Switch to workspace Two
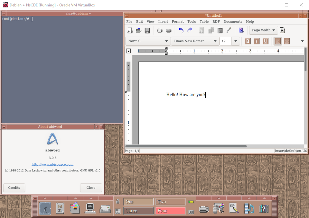309x218 pixels. click(x=170, y=202)
